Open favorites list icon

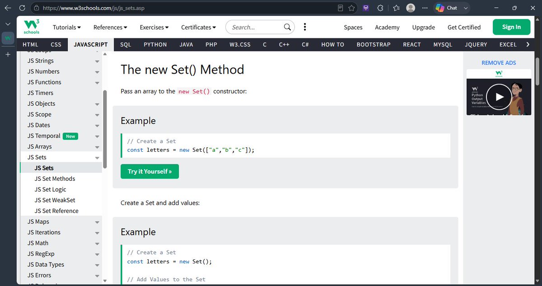coord(396,8)
